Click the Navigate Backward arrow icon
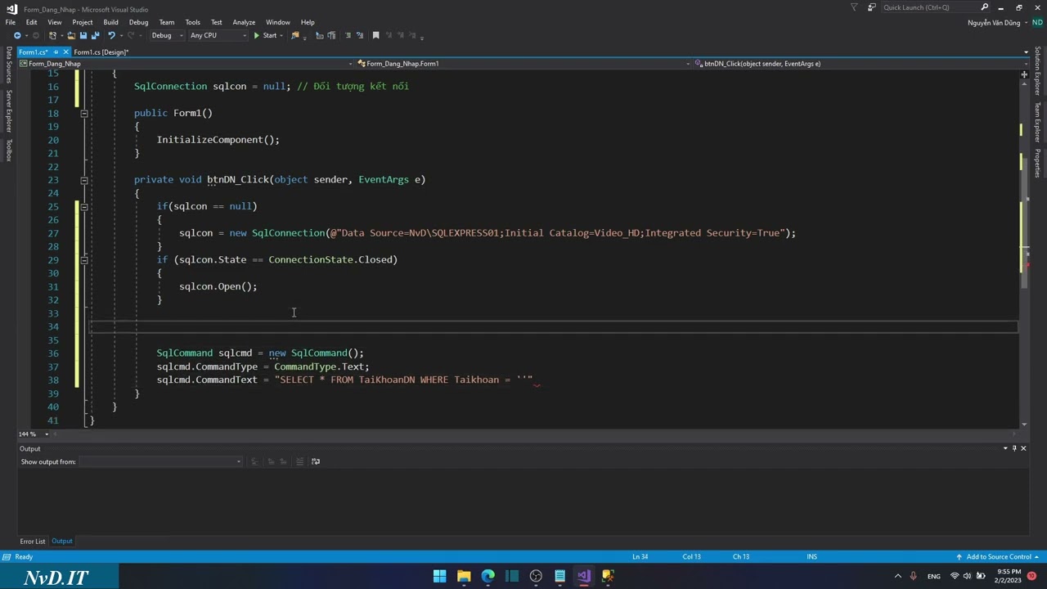 tap(17, 35)
